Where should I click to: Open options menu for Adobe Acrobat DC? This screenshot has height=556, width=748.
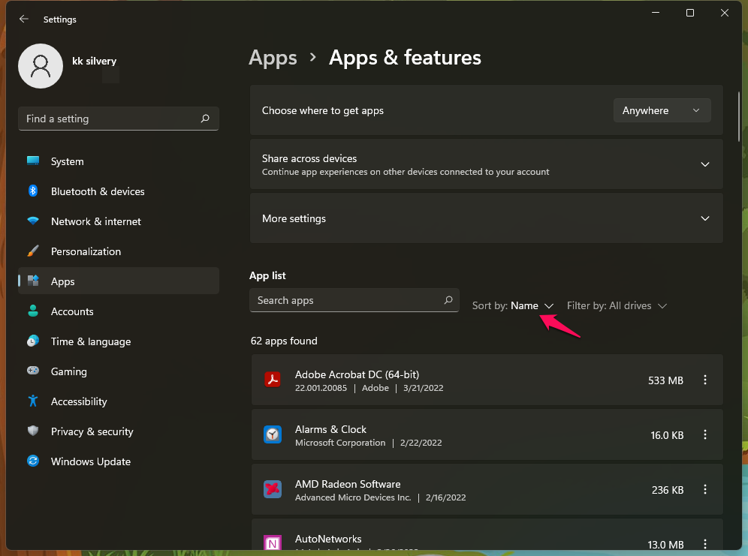[x=705, y=380]
